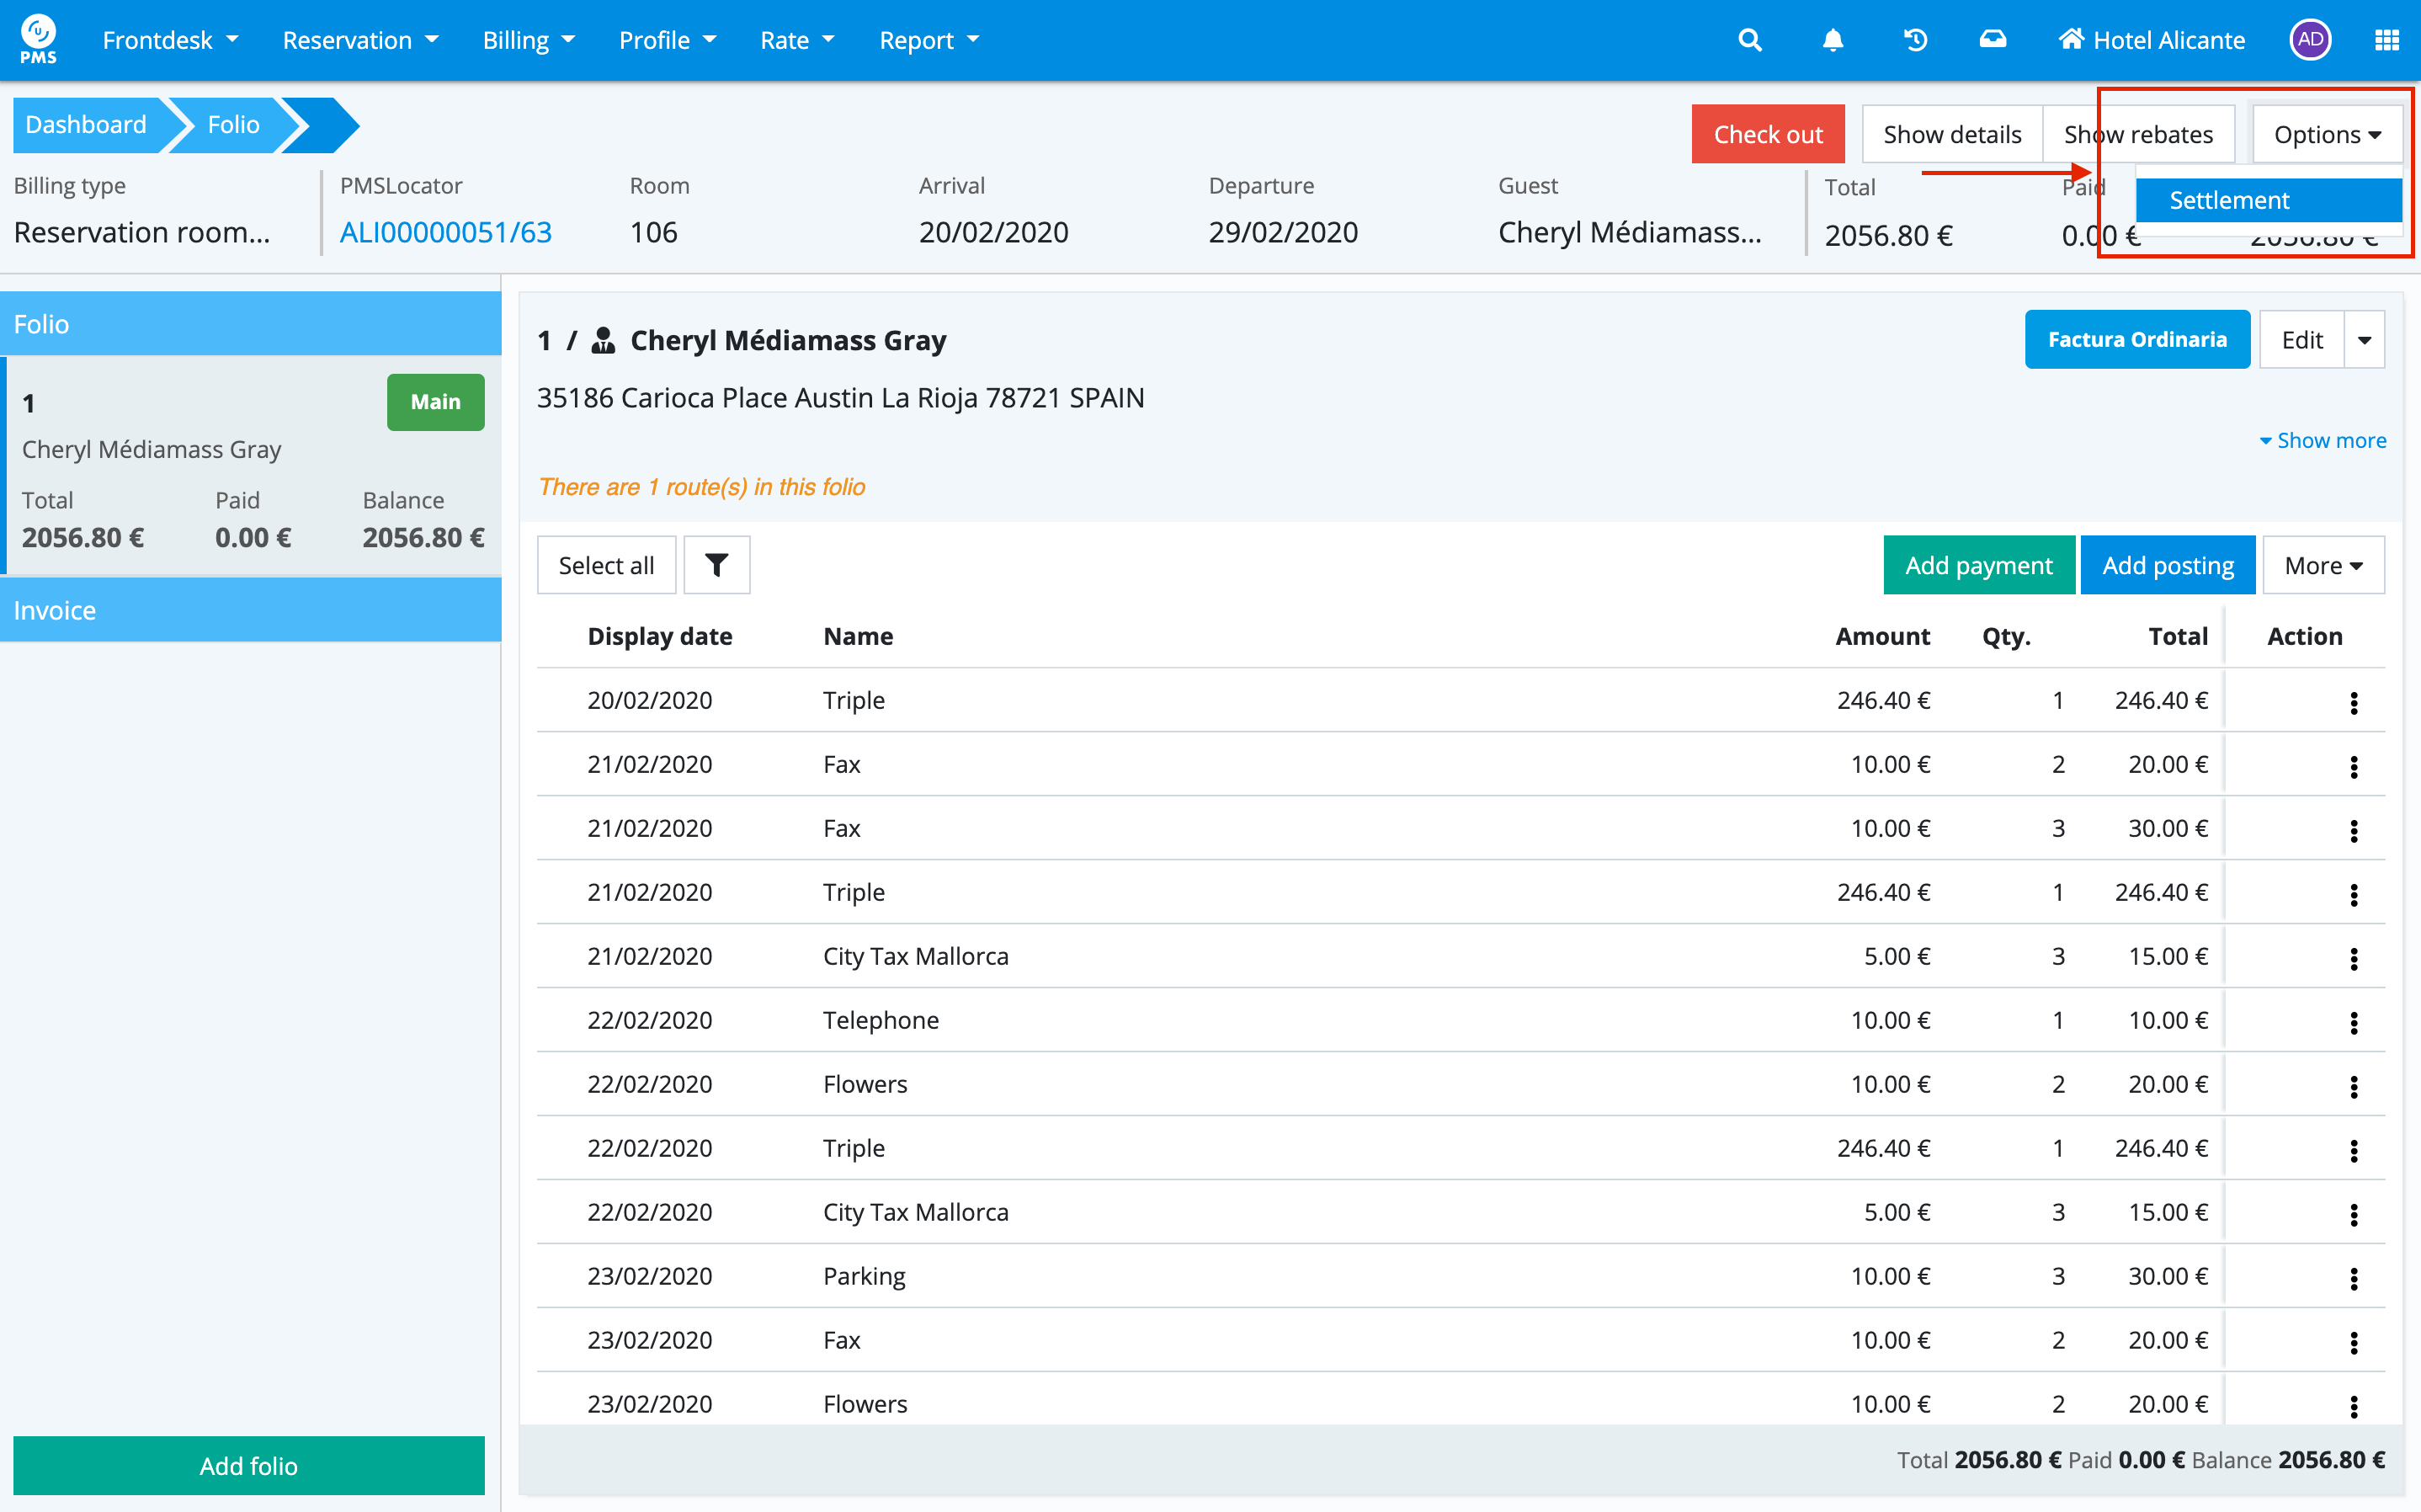Open three-dot menu for Parking row
Screen dimensions: 2421x1512
[x=2353, y=1278]
